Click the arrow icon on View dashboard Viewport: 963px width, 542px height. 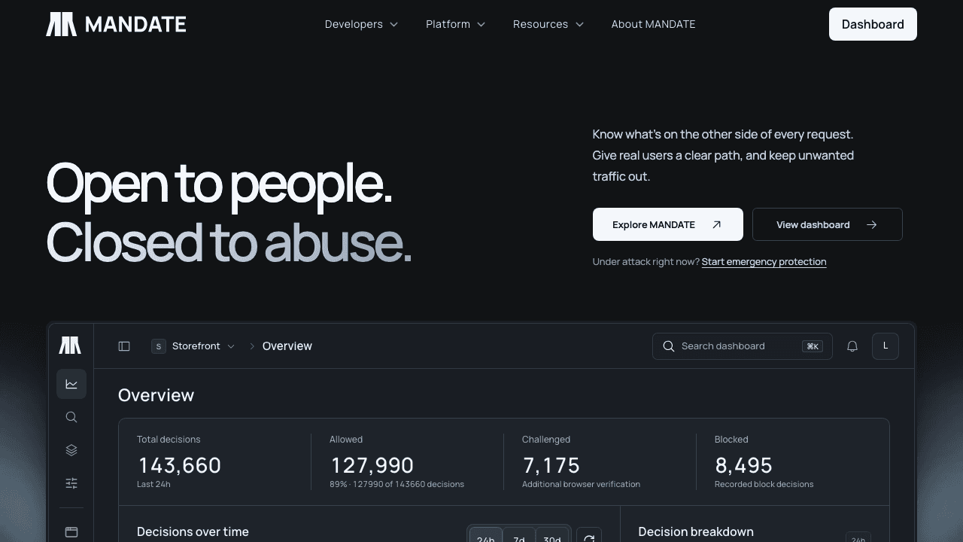point(871,224)
